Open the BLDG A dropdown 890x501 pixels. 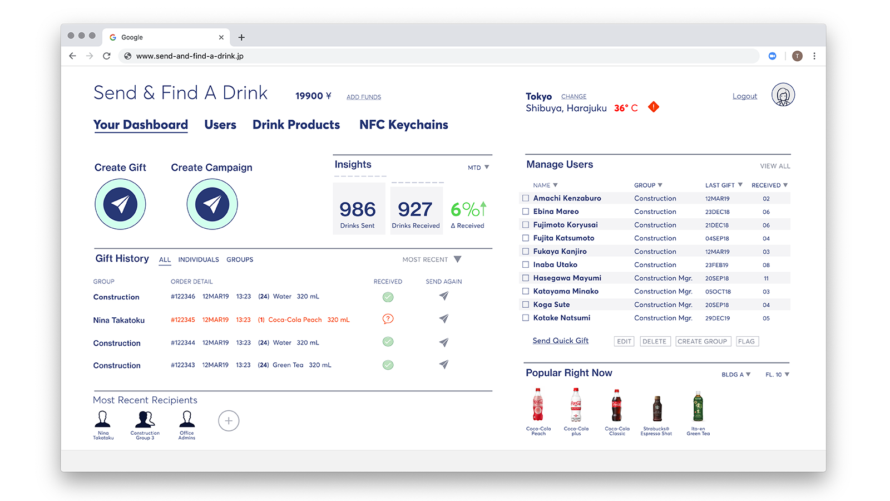pyautogui.click(x=736, y=375)
